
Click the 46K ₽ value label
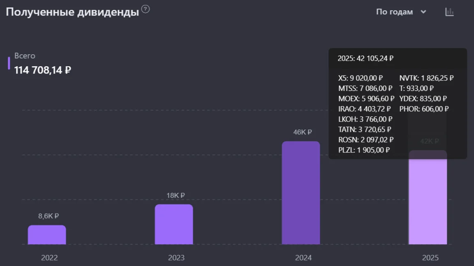coord(302,132)
